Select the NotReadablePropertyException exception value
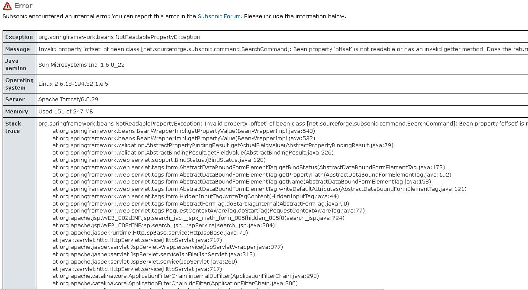 click(x=119, y=37)
